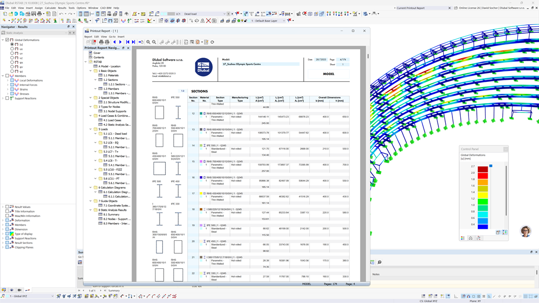This screenshot has width=539, height=303.
Task: Open 8.2 Nodes - Support entry in the navigator
Action: [x=115, y=218]
